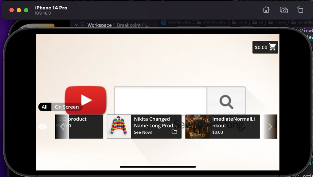
Task: Select the All filter option
Action: (x=45, y=107)
